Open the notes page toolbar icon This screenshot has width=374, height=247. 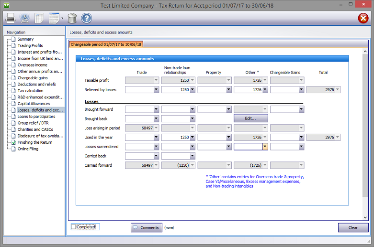pos(39,18)
